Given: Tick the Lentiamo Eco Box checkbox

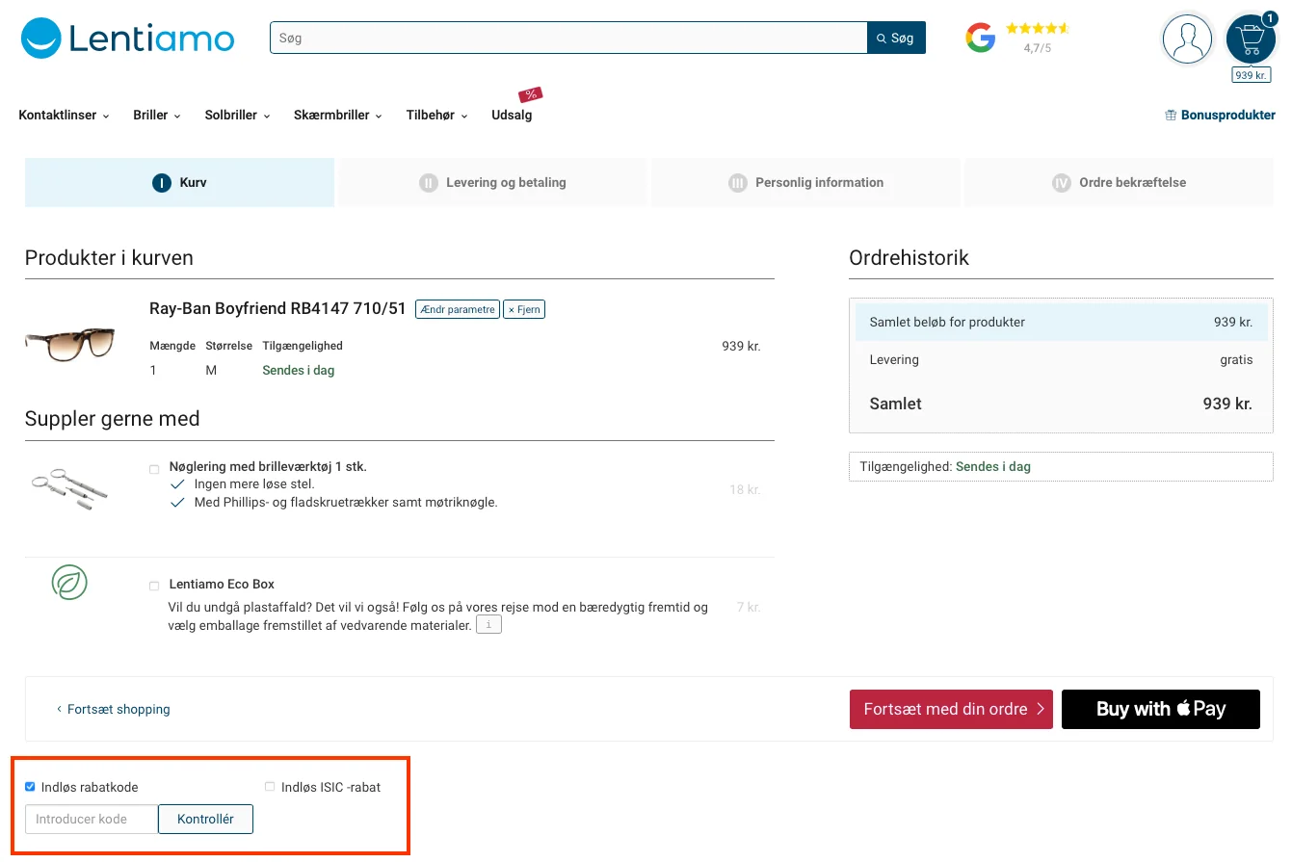Looking at the screenshot, I should tap(154, 586).
